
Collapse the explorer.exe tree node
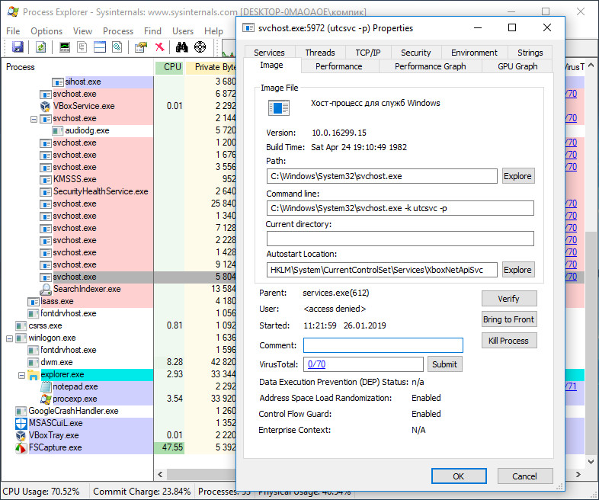pos(21,375)
